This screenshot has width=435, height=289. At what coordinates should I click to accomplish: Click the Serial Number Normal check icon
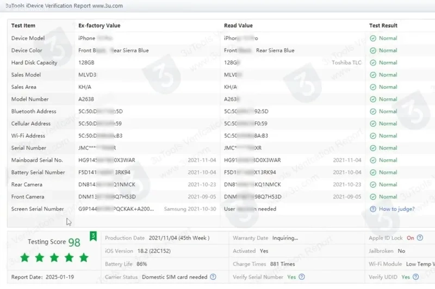(373, 148)
